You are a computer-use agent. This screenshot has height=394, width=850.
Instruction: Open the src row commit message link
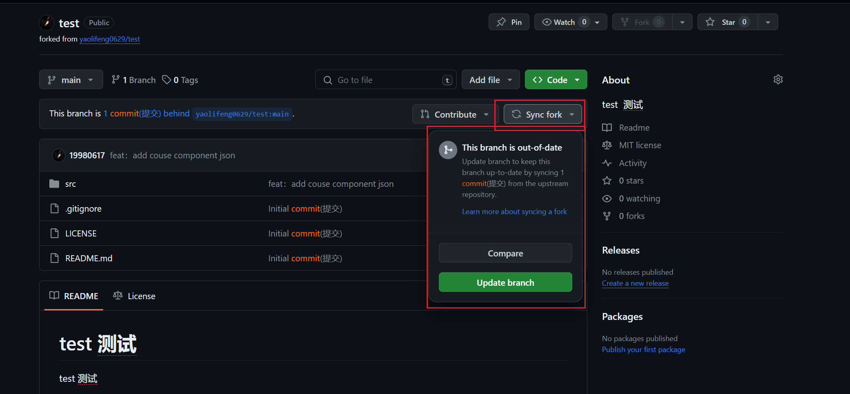(331, 184)
